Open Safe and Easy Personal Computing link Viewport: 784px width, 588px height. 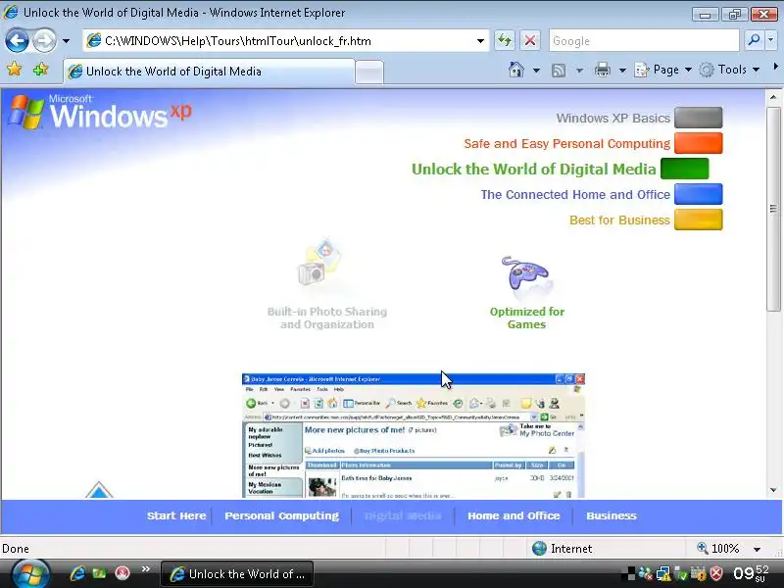click(x=567, y=143)
